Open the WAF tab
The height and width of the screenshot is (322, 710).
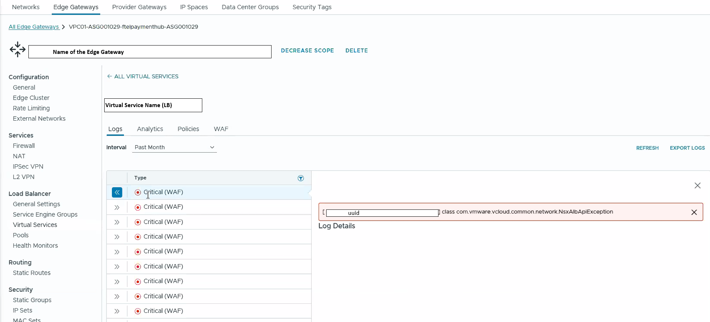[221, 129]
